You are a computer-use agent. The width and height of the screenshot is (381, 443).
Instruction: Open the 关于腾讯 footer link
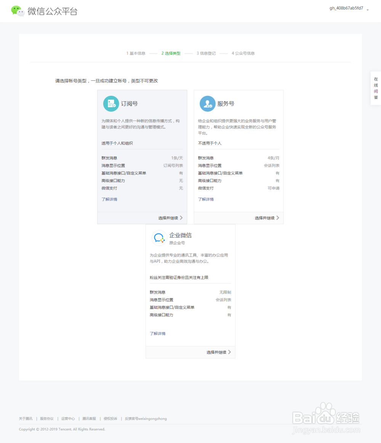click(26, 419)
